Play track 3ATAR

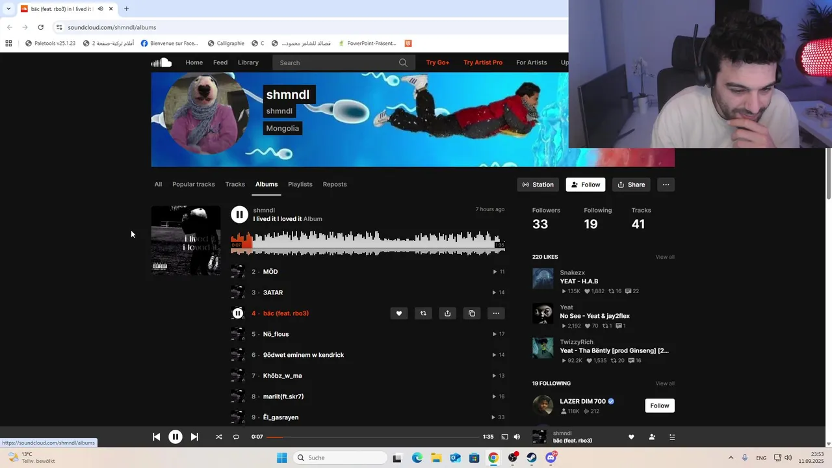click(273, 292)
